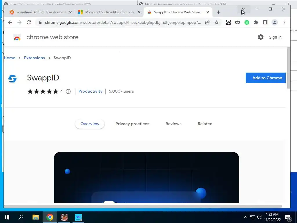Select the Overview tab
The width and height of the screenshot is (297, 223).
[90, 124]
